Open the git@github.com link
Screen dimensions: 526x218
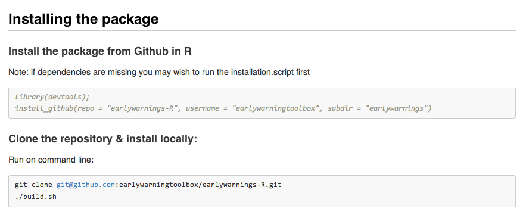86,185
